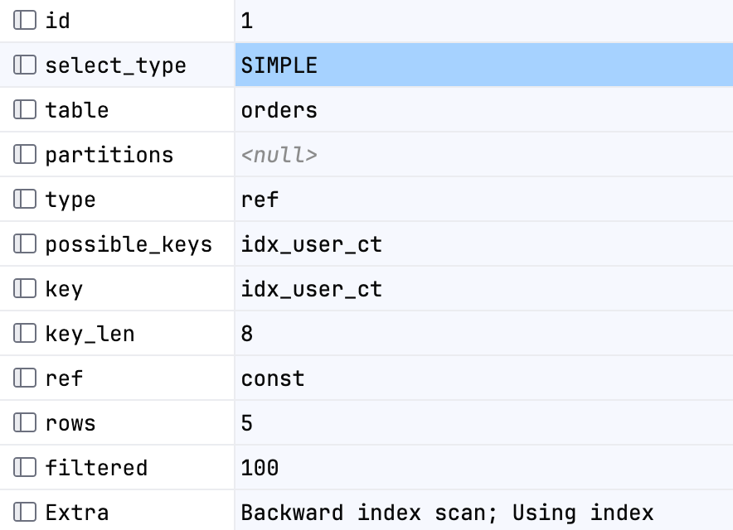Click the filtered row column icon
This screenshot has width=733, height=530.
25,467
